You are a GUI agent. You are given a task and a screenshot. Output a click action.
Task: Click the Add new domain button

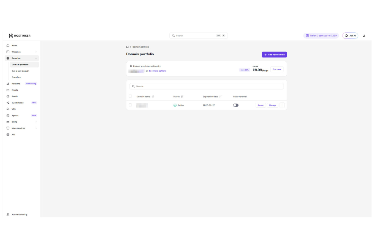point(274,55)
